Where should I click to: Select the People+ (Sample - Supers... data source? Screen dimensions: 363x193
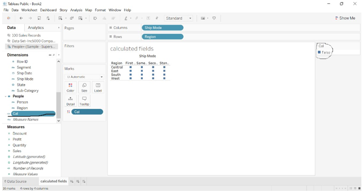pyautogui.click(x=31, y=47)
